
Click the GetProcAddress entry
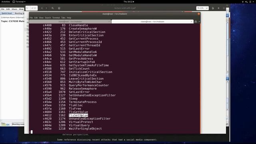(x=81, y=59)
